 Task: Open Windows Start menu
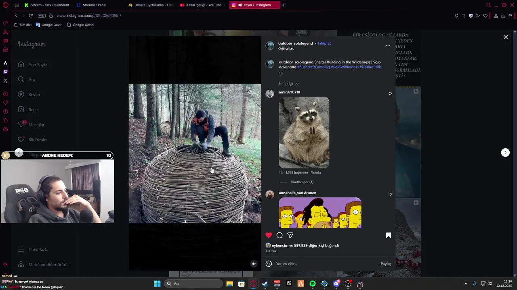pyautogui.click(x=157, y=284)
